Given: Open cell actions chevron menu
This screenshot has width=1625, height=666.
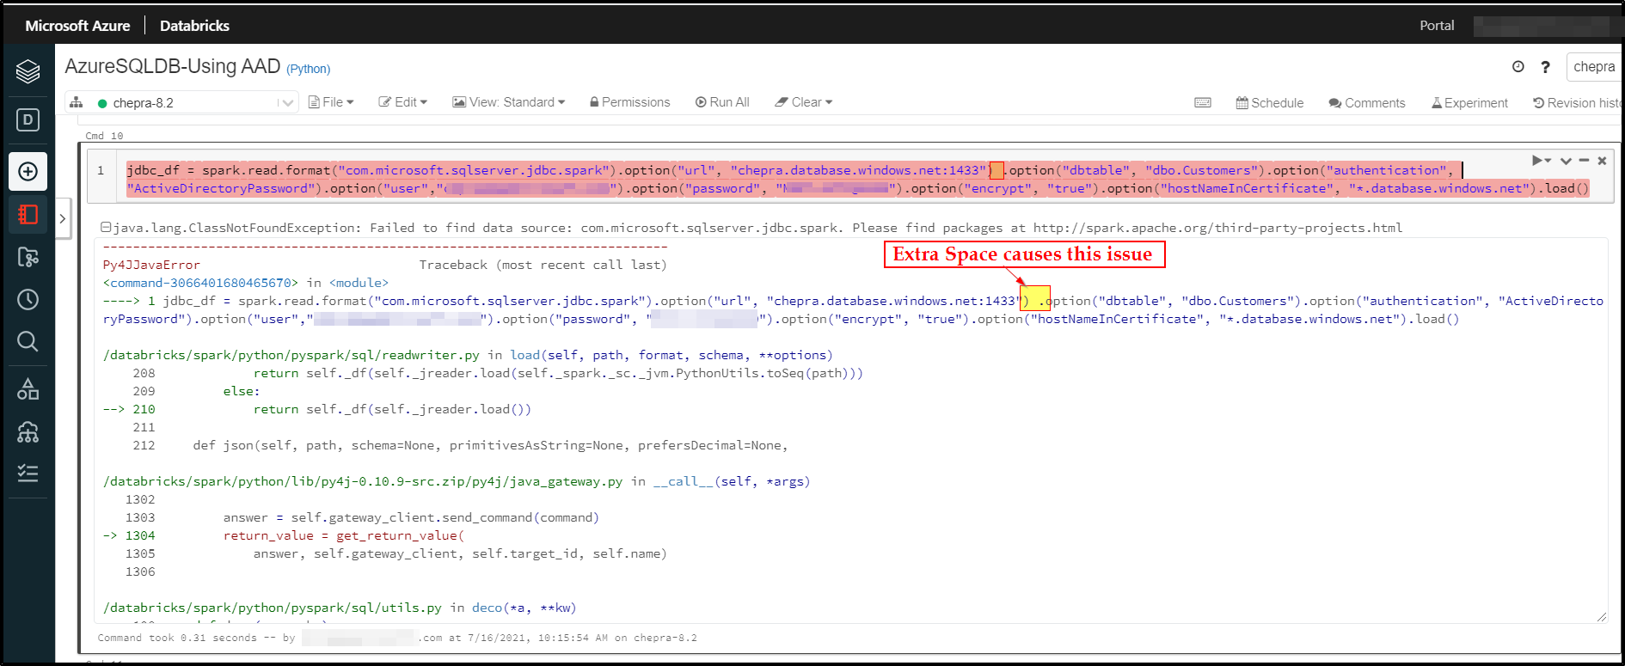Looking at the screenshot, I should [1566, 161].
